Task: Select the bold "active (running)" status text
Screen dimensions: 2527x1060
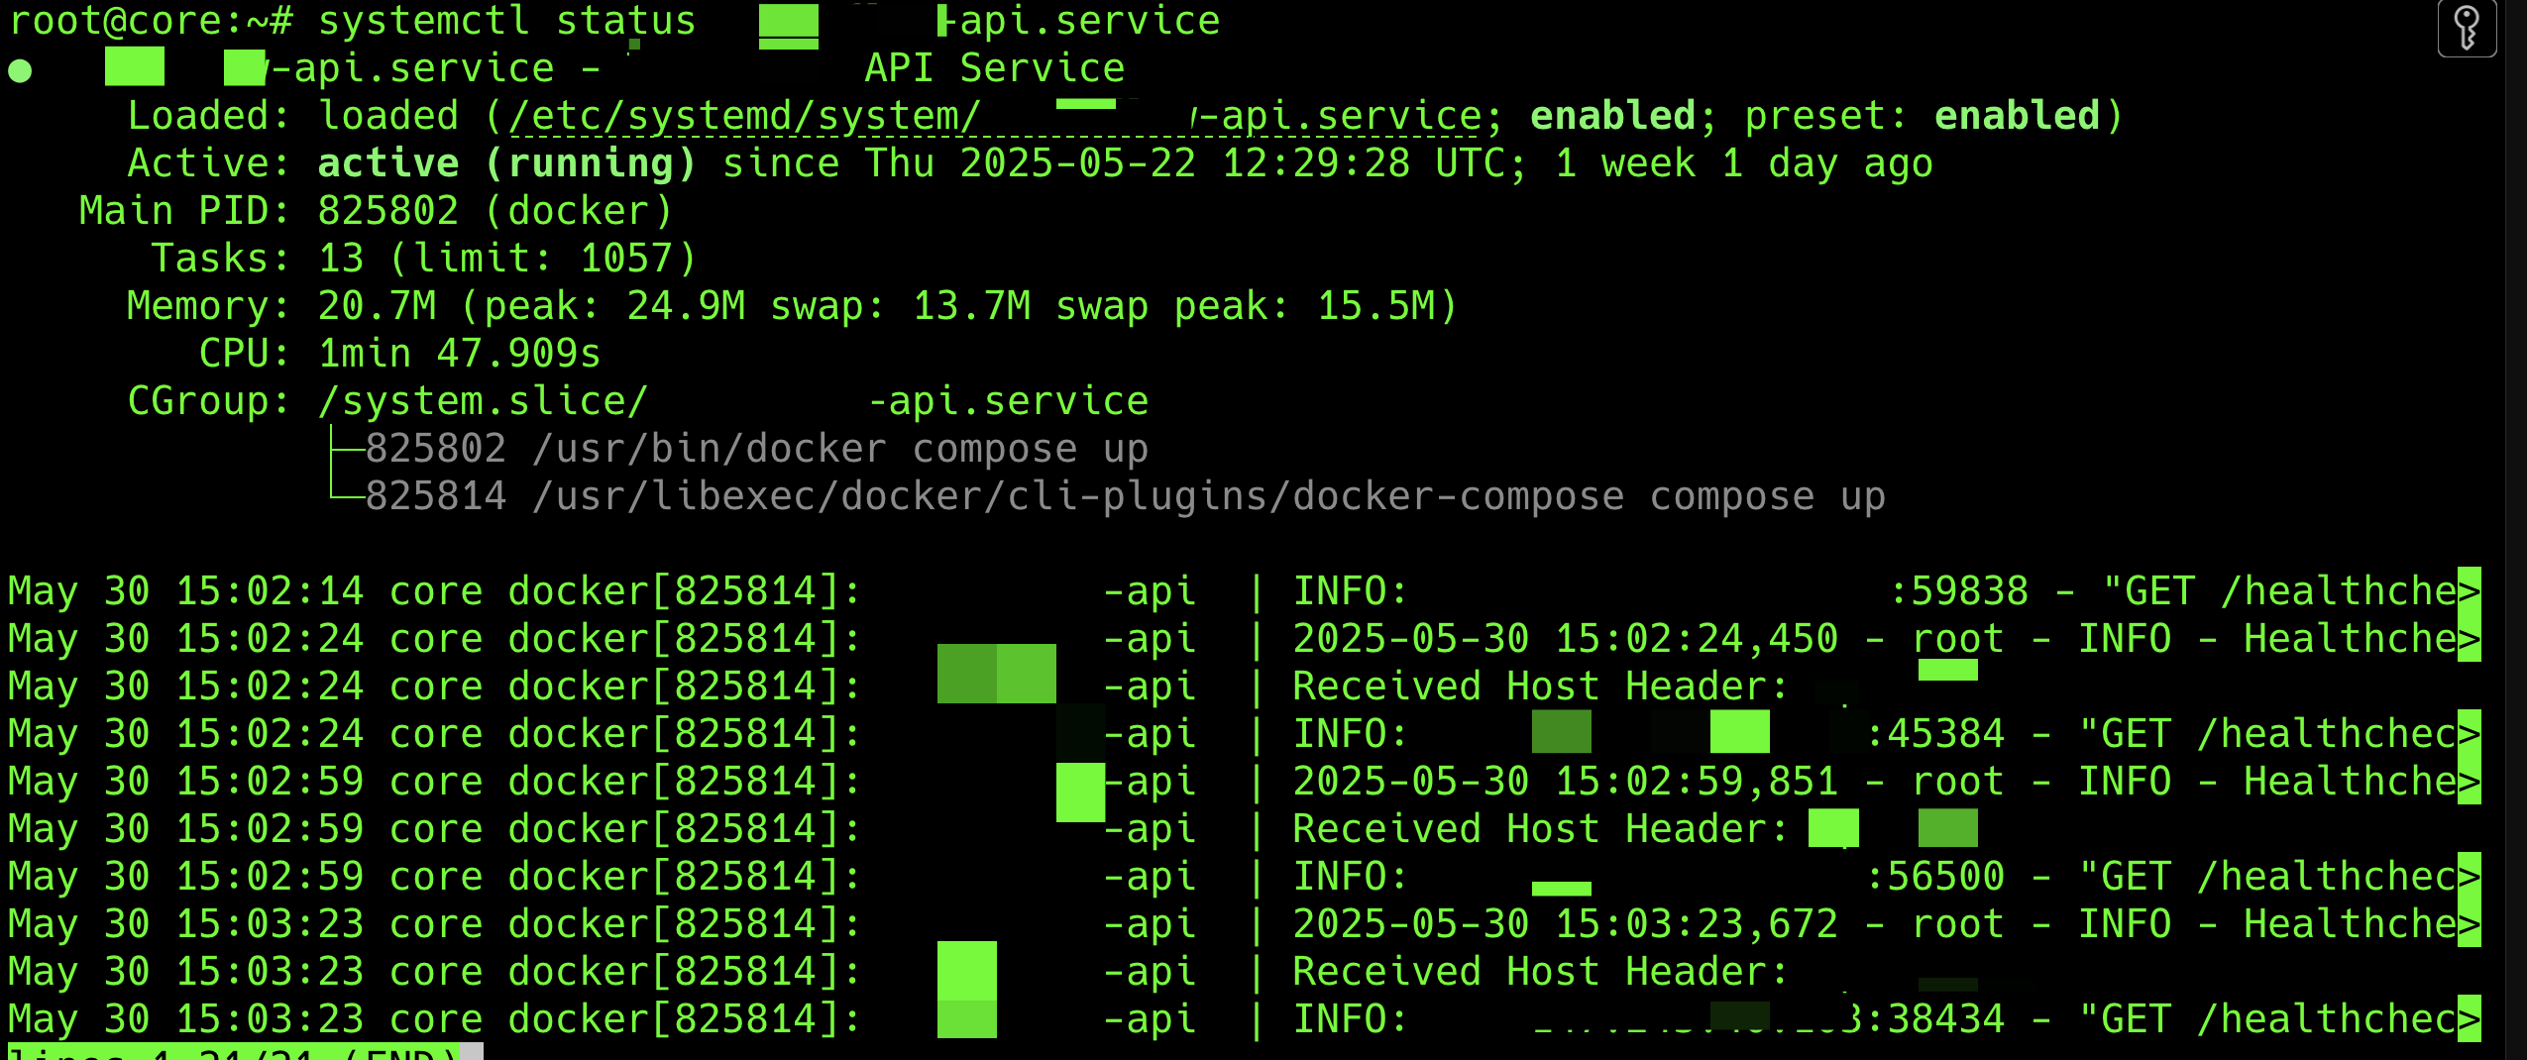Action: (506, 163)
